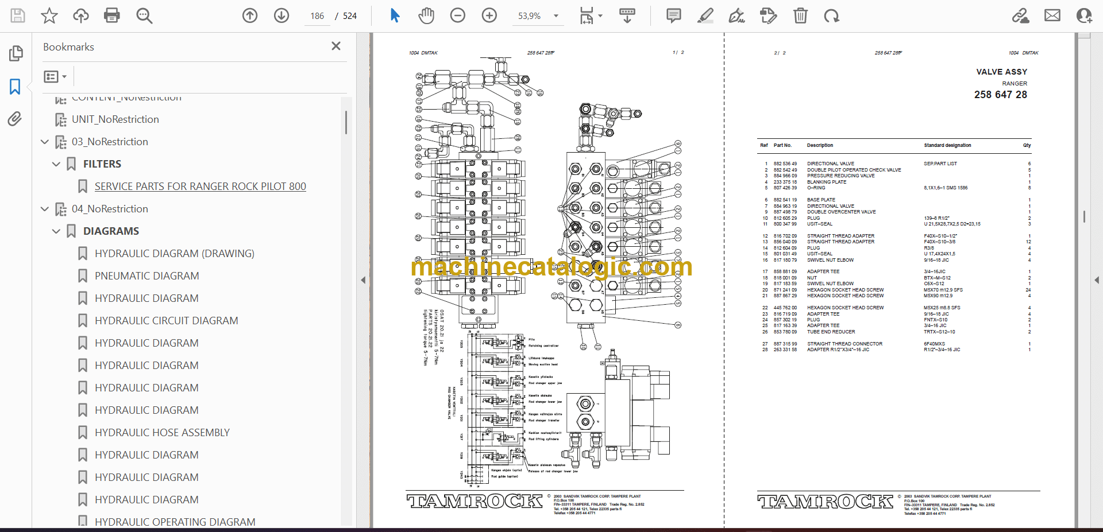Activate the Hand pan tool
This screenshot has height=532, width=1103.
pyautogui.click(x=426, y=15)
